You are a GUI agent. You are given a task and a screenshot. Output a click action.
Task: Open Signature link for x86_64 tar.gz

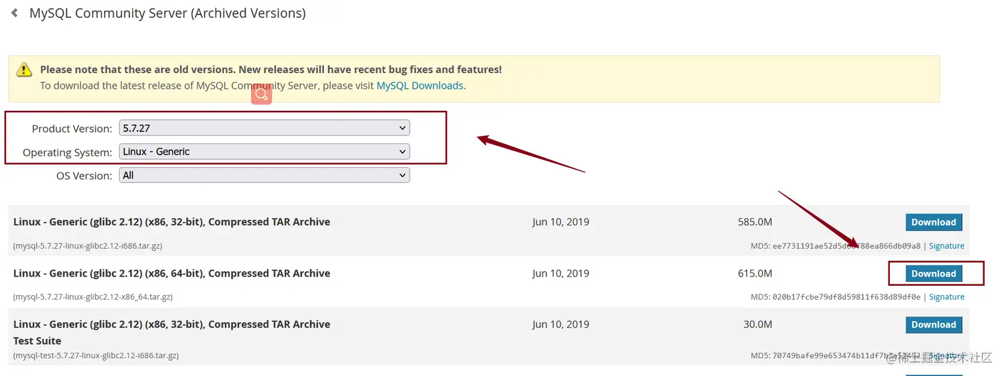pyautogui.click(x=946, y=297)
